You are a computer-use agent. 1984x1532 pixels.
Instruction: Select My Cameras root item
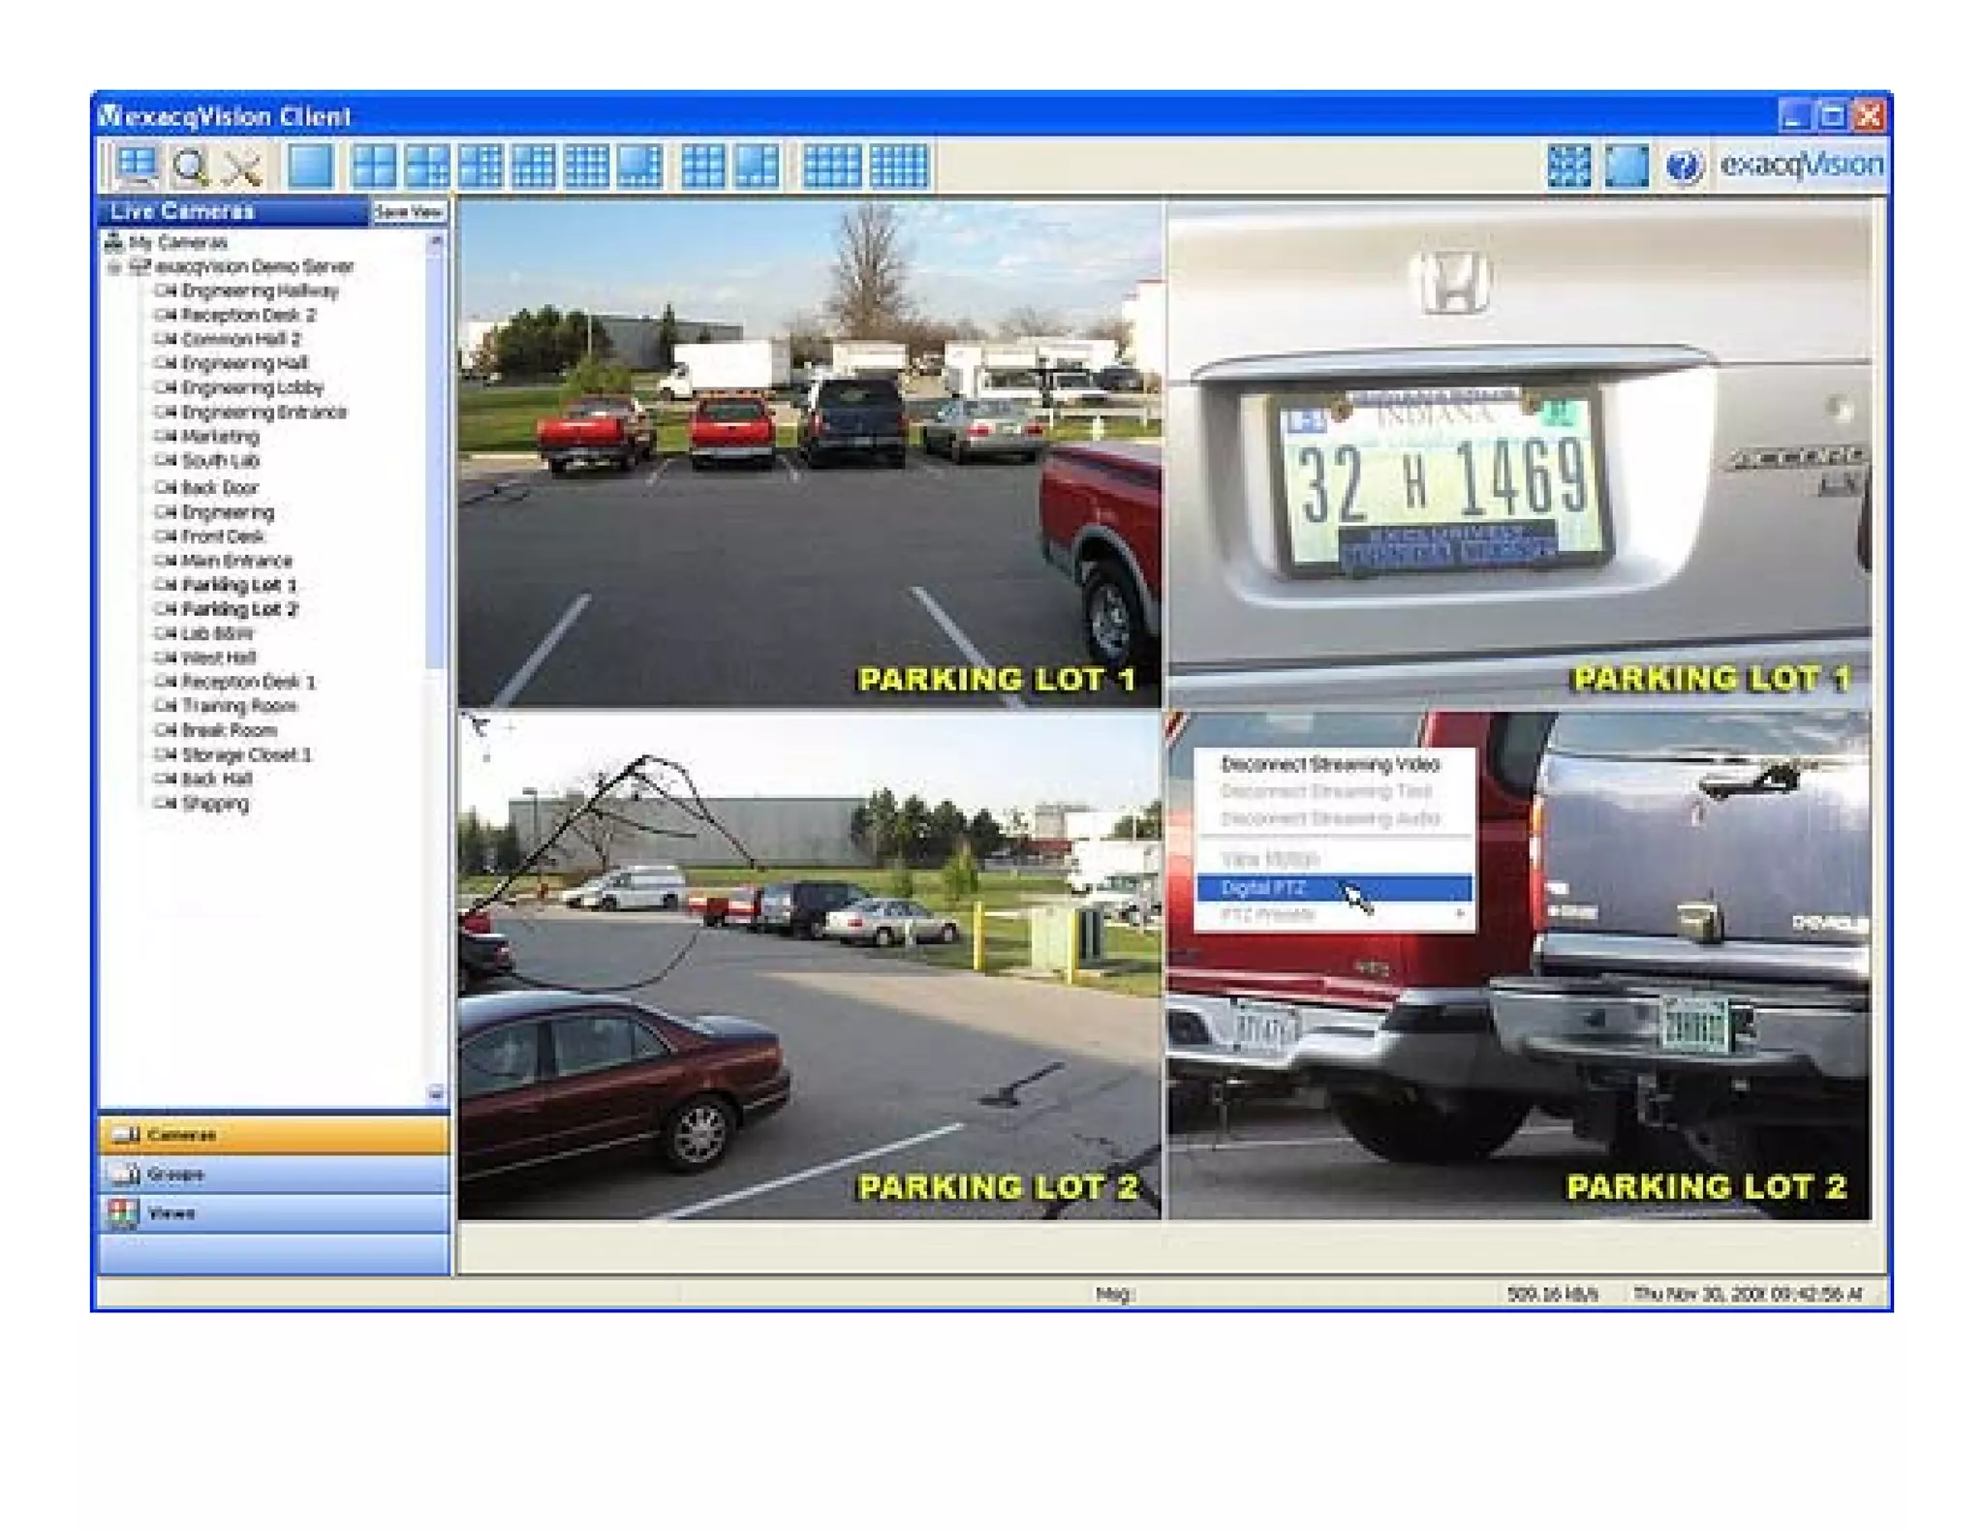(177, 242)
